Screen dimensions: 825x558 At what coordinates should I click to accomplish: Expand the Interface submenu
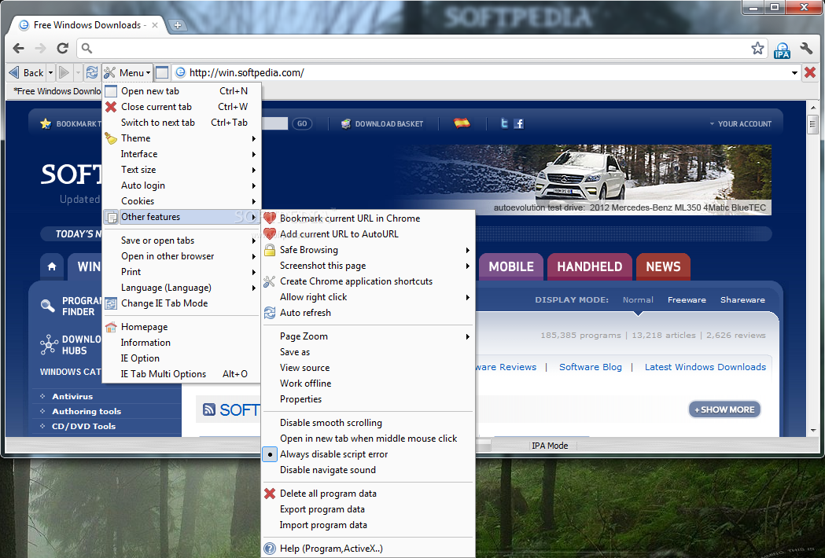[182, 154]
